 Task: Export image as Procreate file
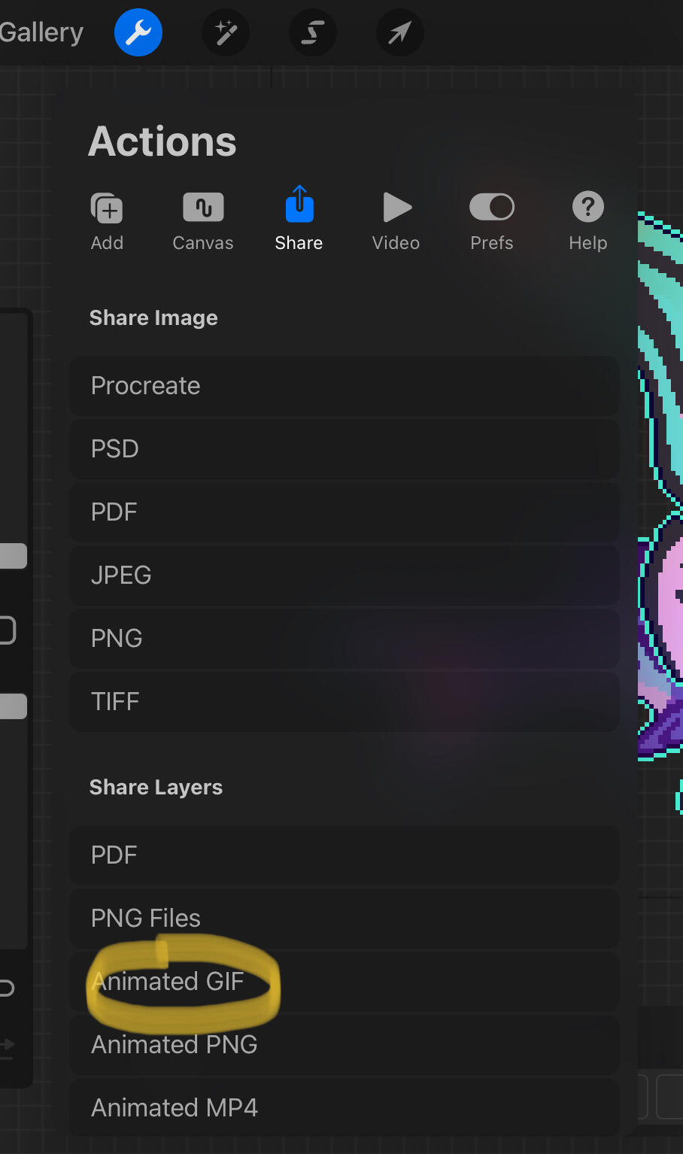(344, 386)
